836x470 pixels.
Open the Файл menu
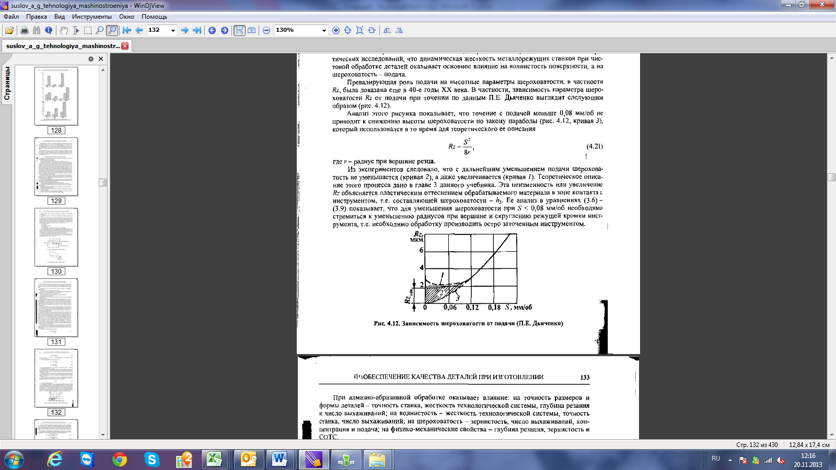[x=11, y=17]
